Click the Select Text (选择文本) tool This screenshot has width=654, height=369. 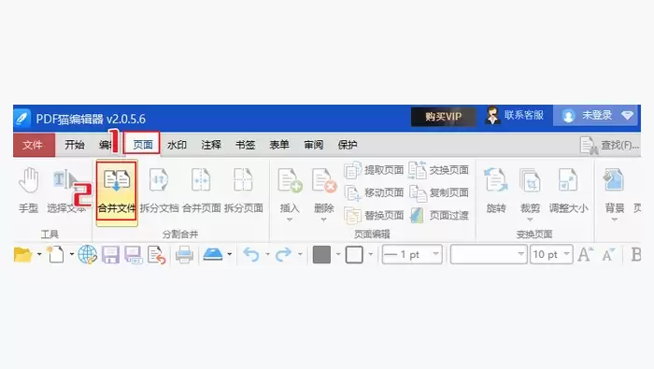click(x=66, y=190)
